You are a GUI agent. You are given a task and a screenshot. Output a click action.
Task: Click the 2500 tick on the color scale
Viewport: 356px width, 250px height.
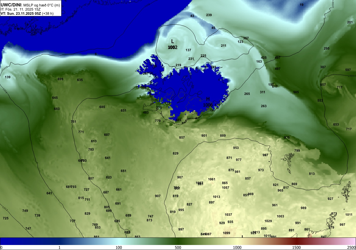352,247
